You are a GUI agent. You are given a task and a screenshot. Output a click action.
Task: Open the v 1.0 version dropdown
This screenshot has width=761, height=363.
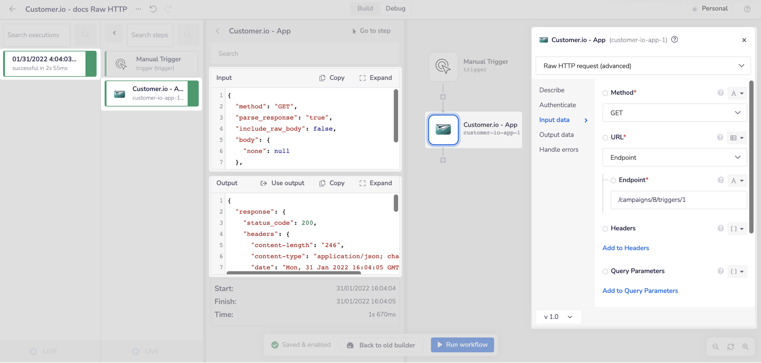click(x=558, y=317)
